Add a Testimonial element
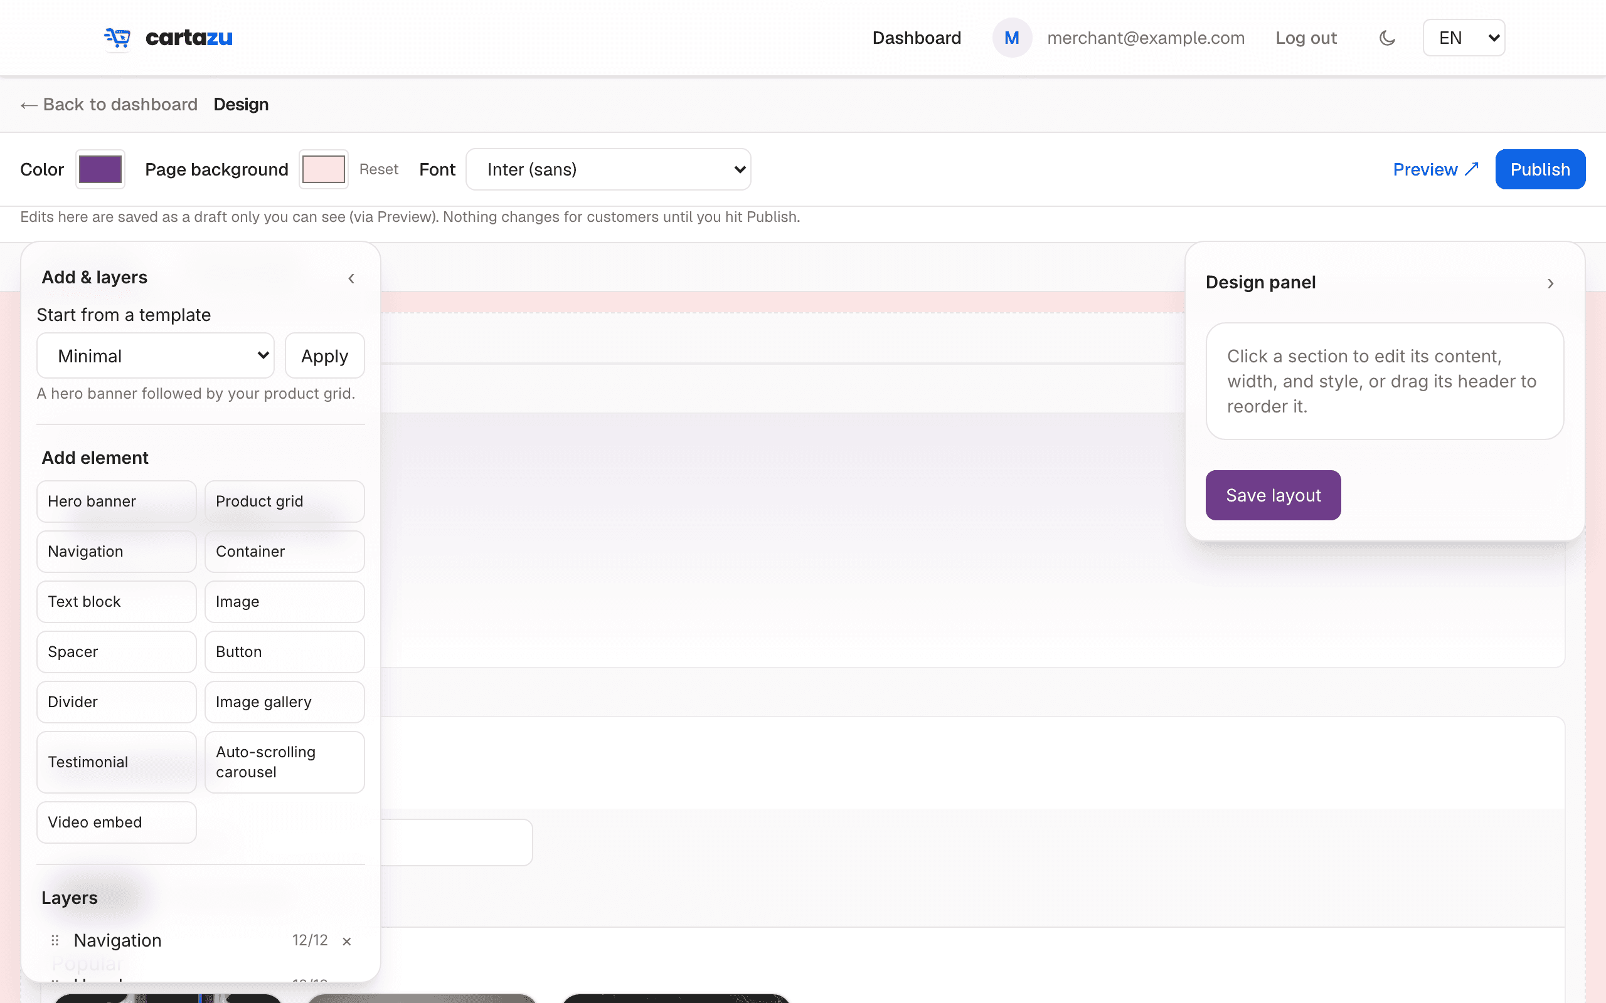 (x=116, y=762)
